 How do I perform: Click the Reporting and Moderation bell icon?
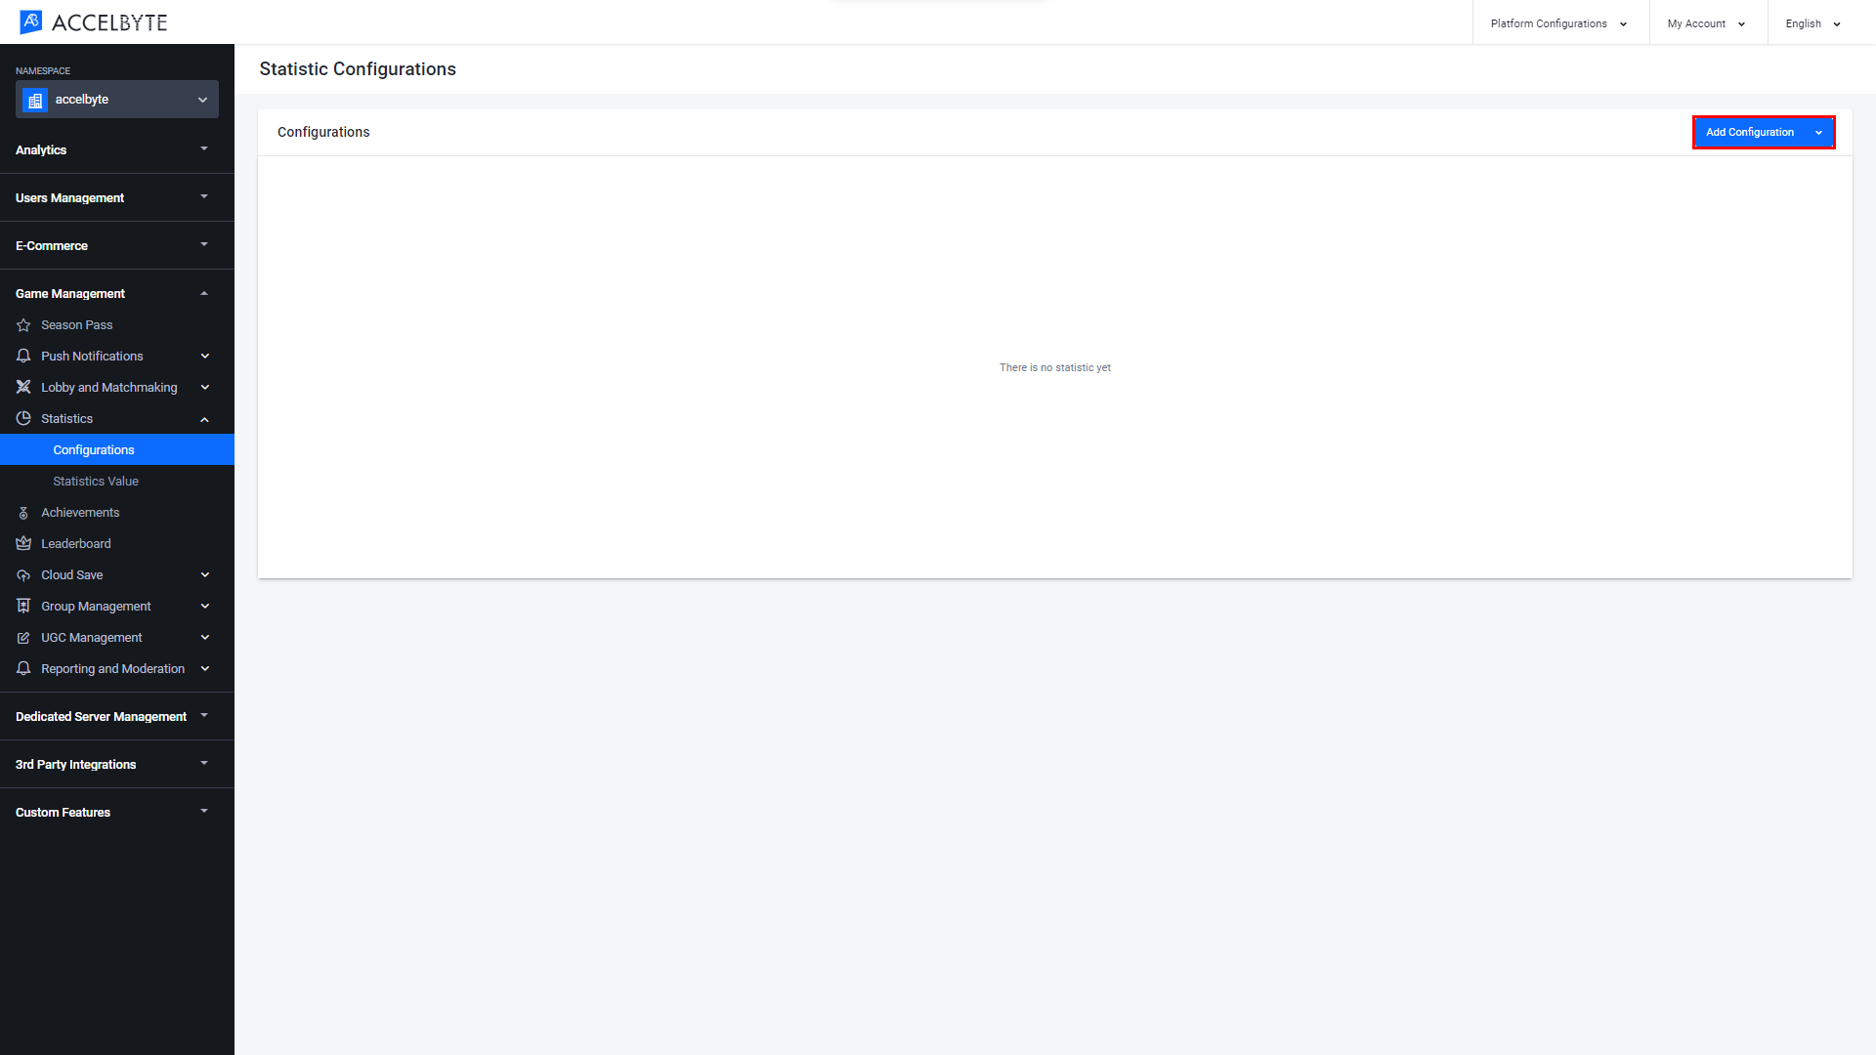(23, 669)
